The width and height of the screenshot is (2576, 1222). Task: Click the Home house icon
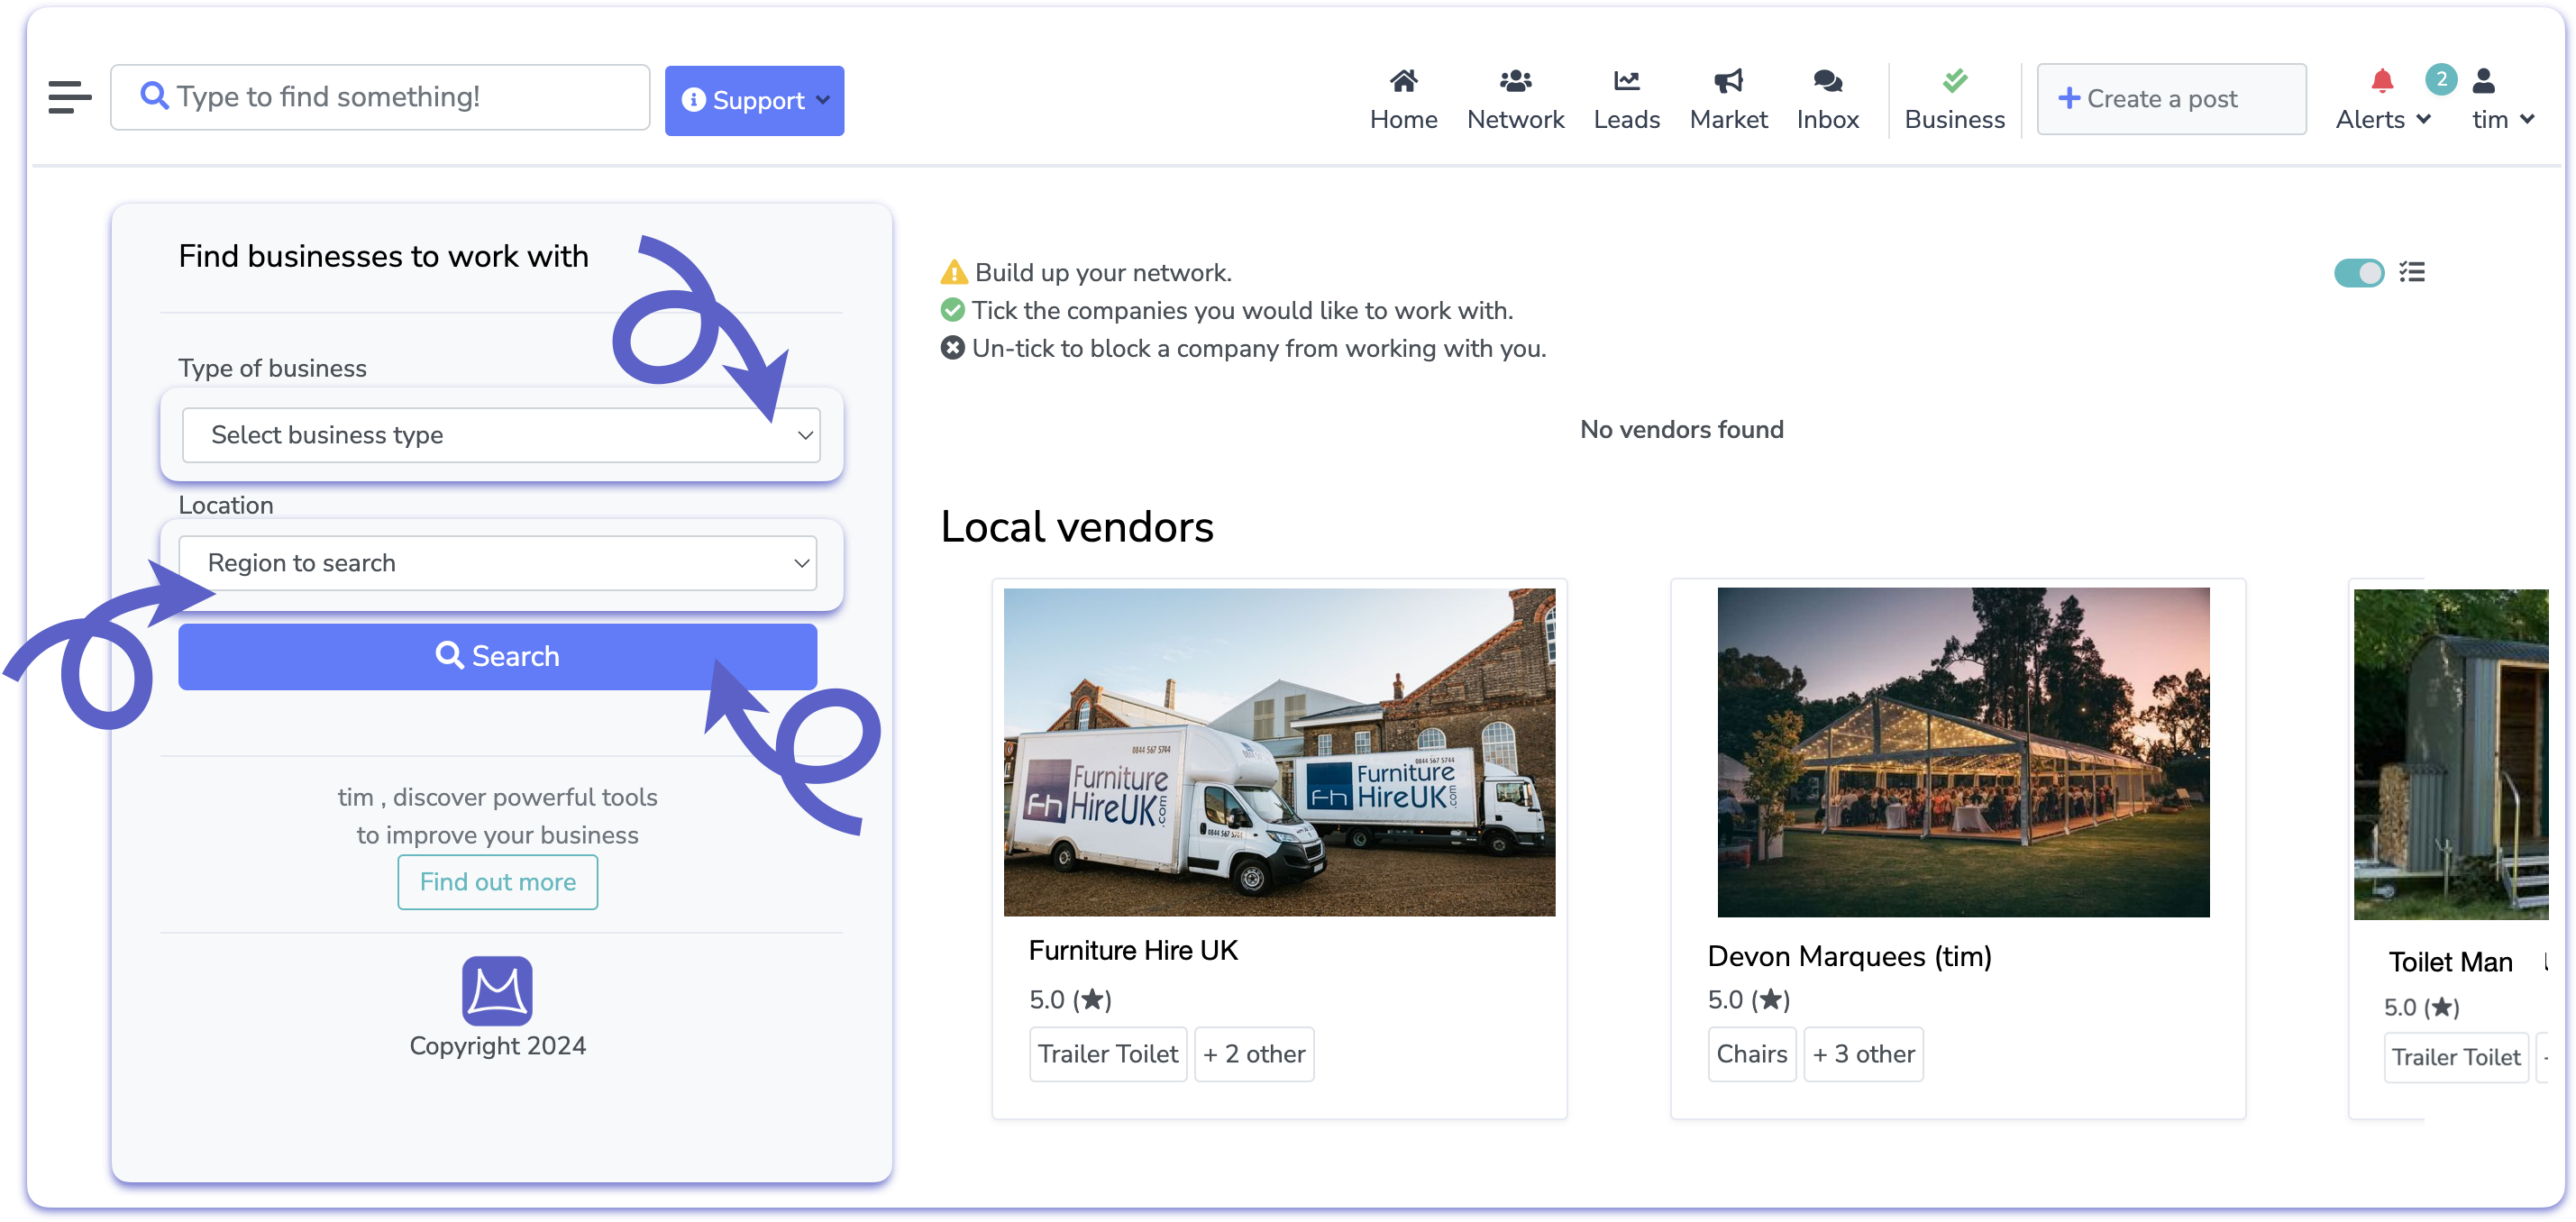pos(1403,80)
